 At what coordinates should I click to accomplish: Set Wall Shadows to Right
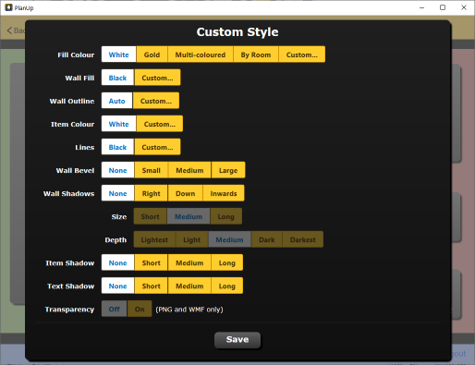click(x=151, y=193)
